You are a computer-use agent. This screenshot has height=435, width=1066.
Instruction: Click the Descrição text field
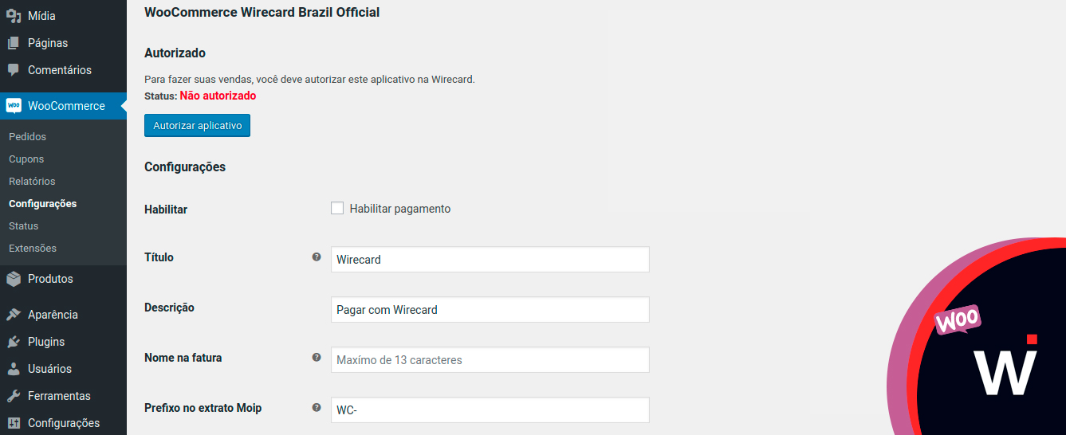490,310
